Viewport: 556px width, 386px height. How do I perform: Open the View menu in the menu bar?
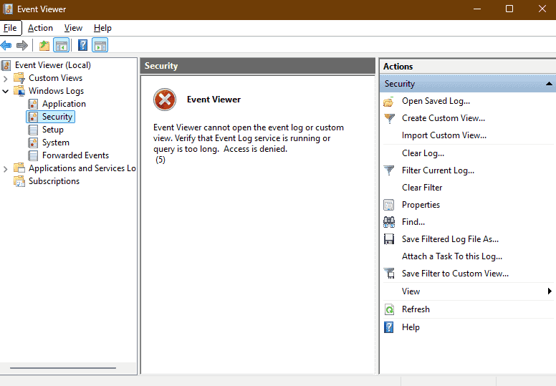(73, 28)
